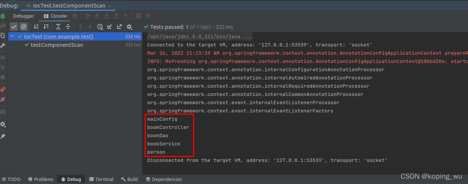Click Run to Cursor icon
Image resolution: width=468 pixels, height=184 pixels.
126,16
